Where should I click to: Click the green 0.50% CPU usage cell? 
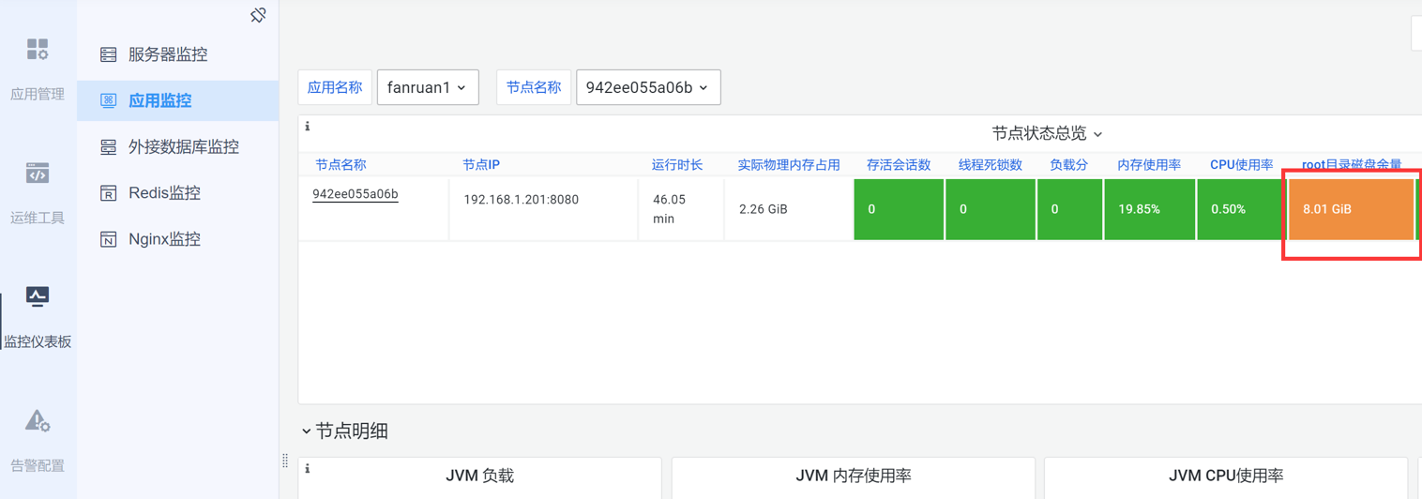coord(1241,209)
